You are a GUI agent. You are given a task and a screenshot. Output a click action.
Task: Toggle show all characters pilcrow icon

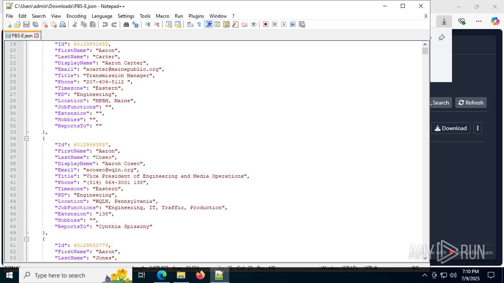199,24
